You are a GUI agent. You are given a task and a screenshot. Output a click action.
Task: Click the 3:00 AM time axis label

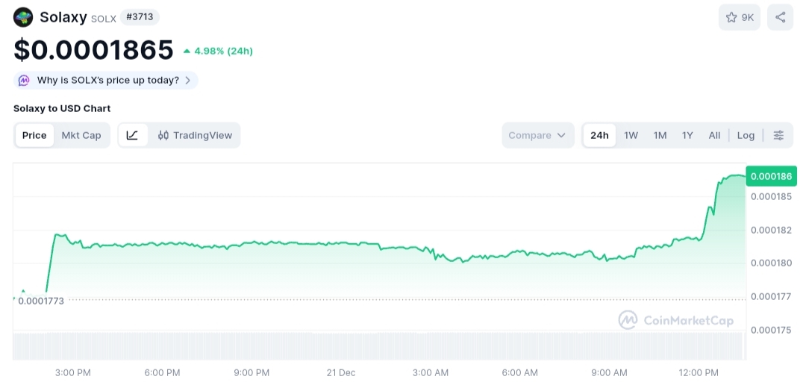click(431, 372)
